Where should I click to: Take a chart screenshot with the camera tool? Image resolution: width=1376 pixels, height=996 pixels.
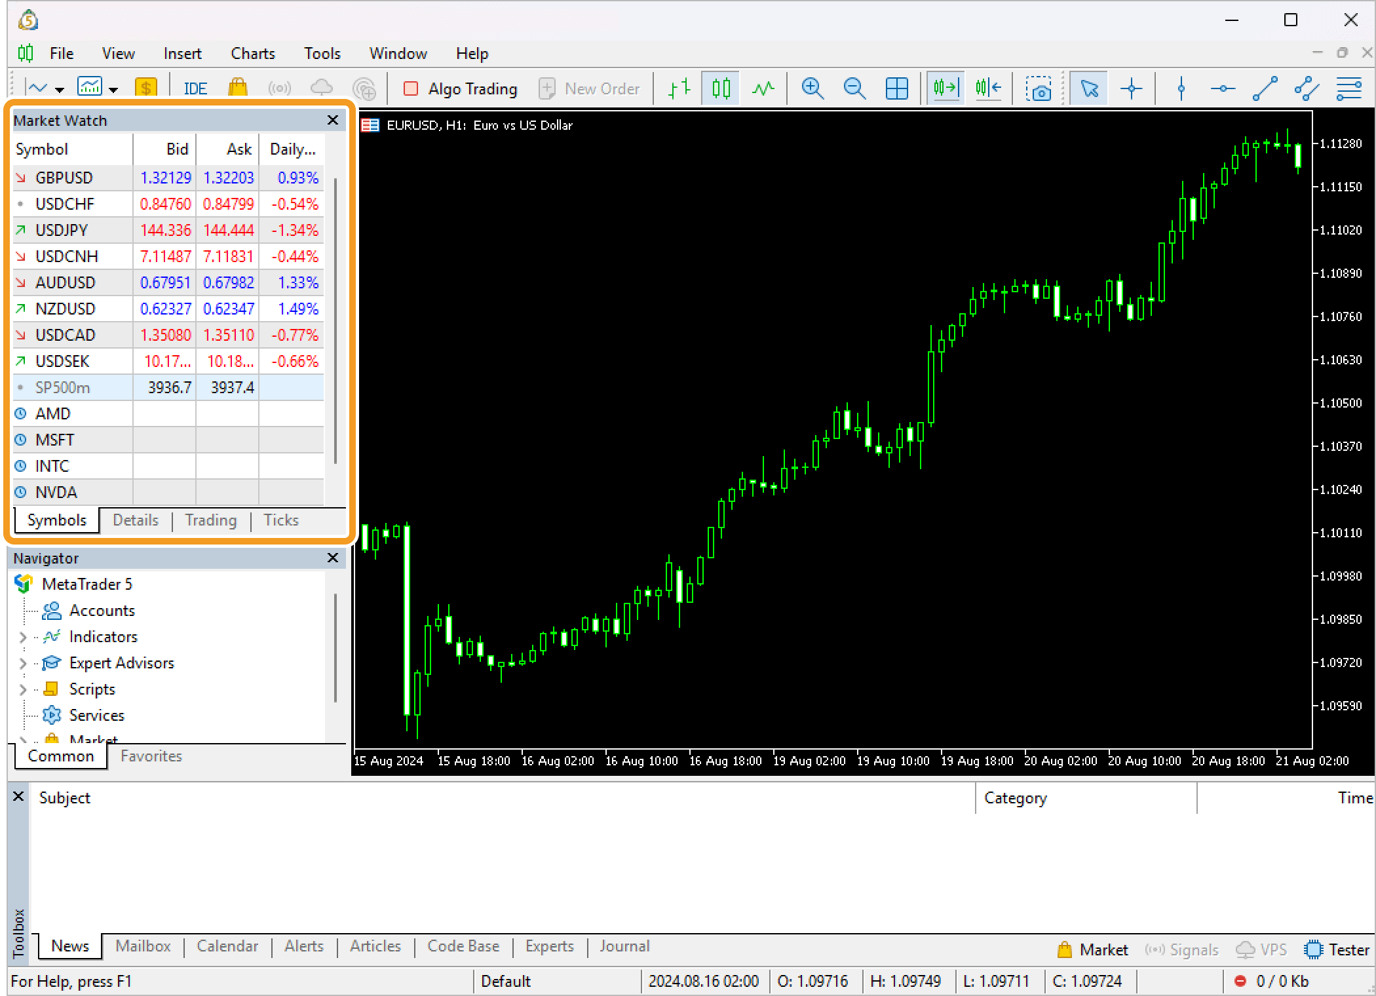(x=1039, y=88)
